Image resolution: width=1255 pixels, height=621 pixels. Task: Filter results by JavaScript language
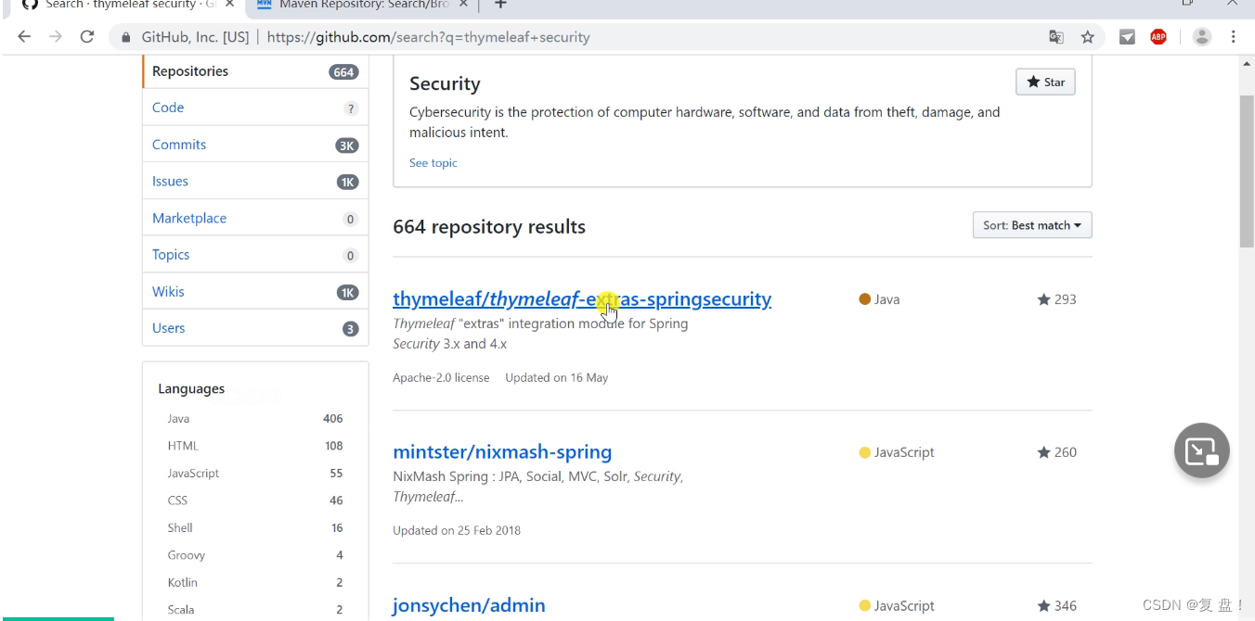click(x=255, y=473)
